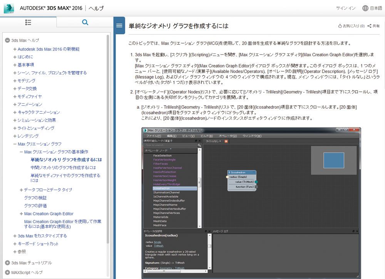The width and height of the screenshot is (385, 279).
Task: Click the node search magnifier icon
Action: [199, 145]
